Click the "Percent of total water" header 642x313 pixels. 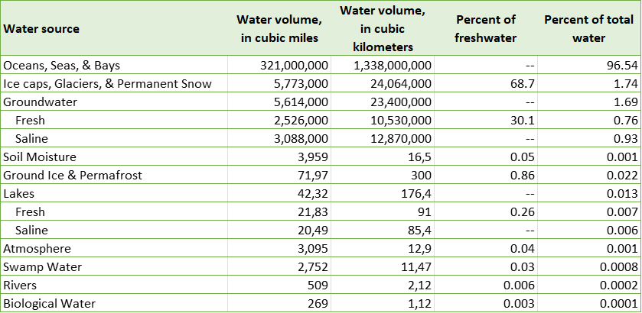tap(585, 29)
